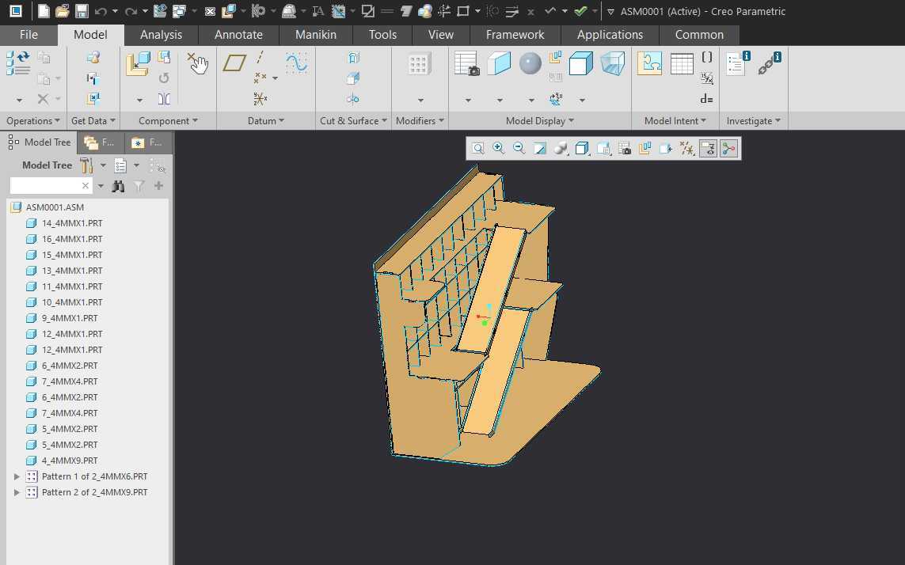Toggle annotation display filter in graphics toolbar
The image size is (905, 565).
pyautogui.click(x=708, y=148)
